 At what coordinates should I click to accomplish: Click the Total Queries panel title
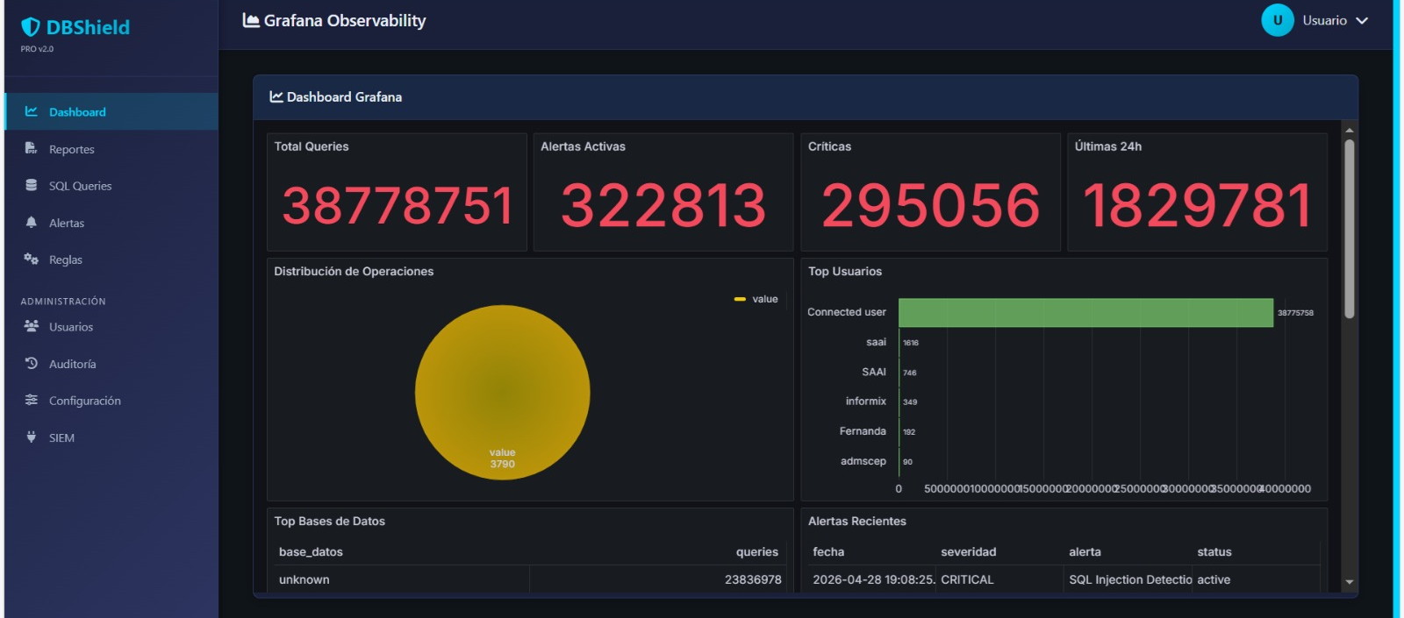(x=312, y=146)
